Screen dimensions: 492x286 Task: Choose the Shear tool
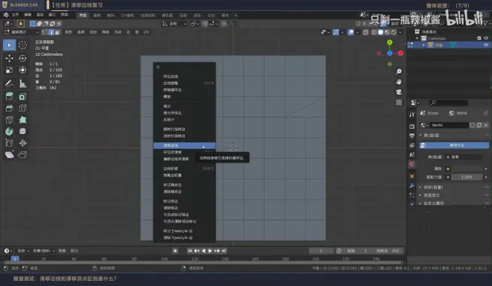pyautogui.click(x=10, y=155)
